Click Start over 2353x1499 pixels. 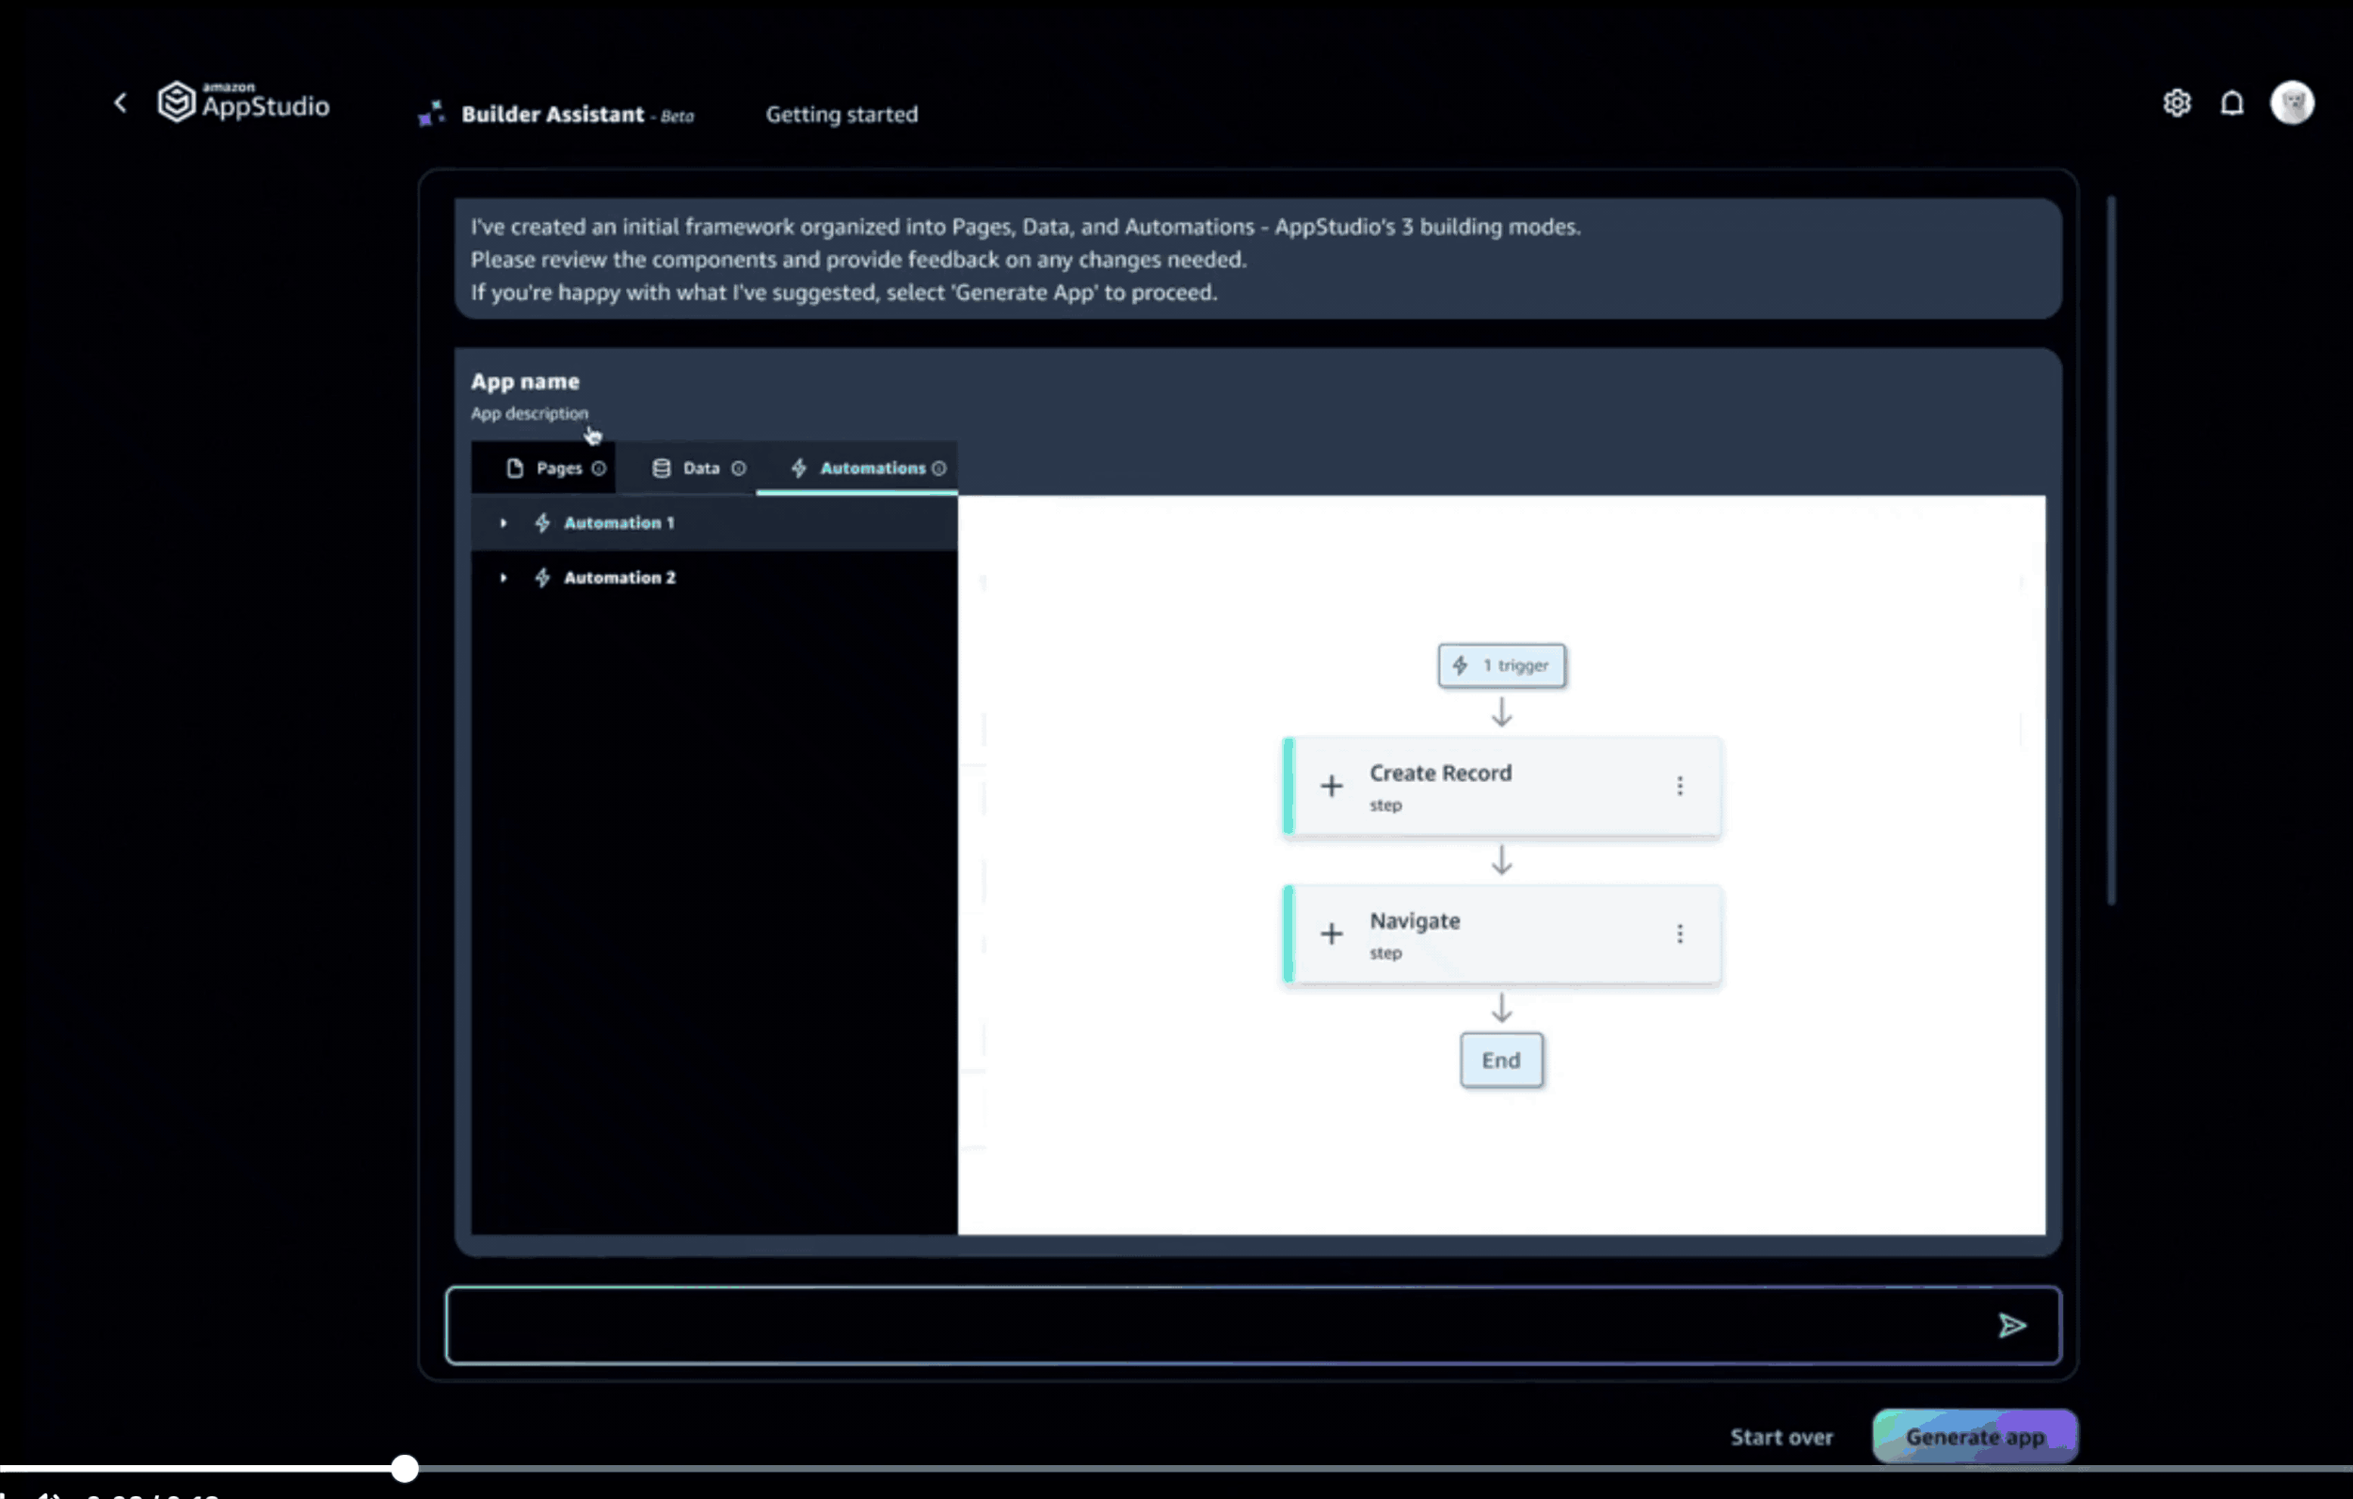(x=1782, y=1437)
